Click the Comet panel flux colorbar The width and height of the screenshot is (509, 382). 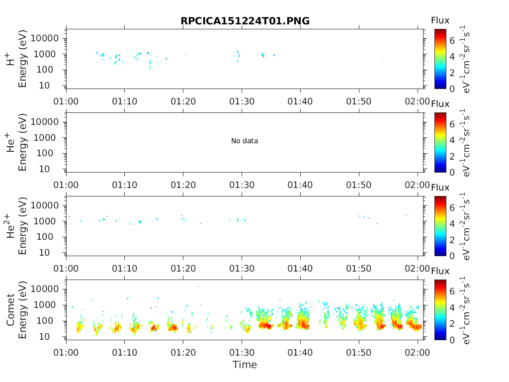click(440, 310)
